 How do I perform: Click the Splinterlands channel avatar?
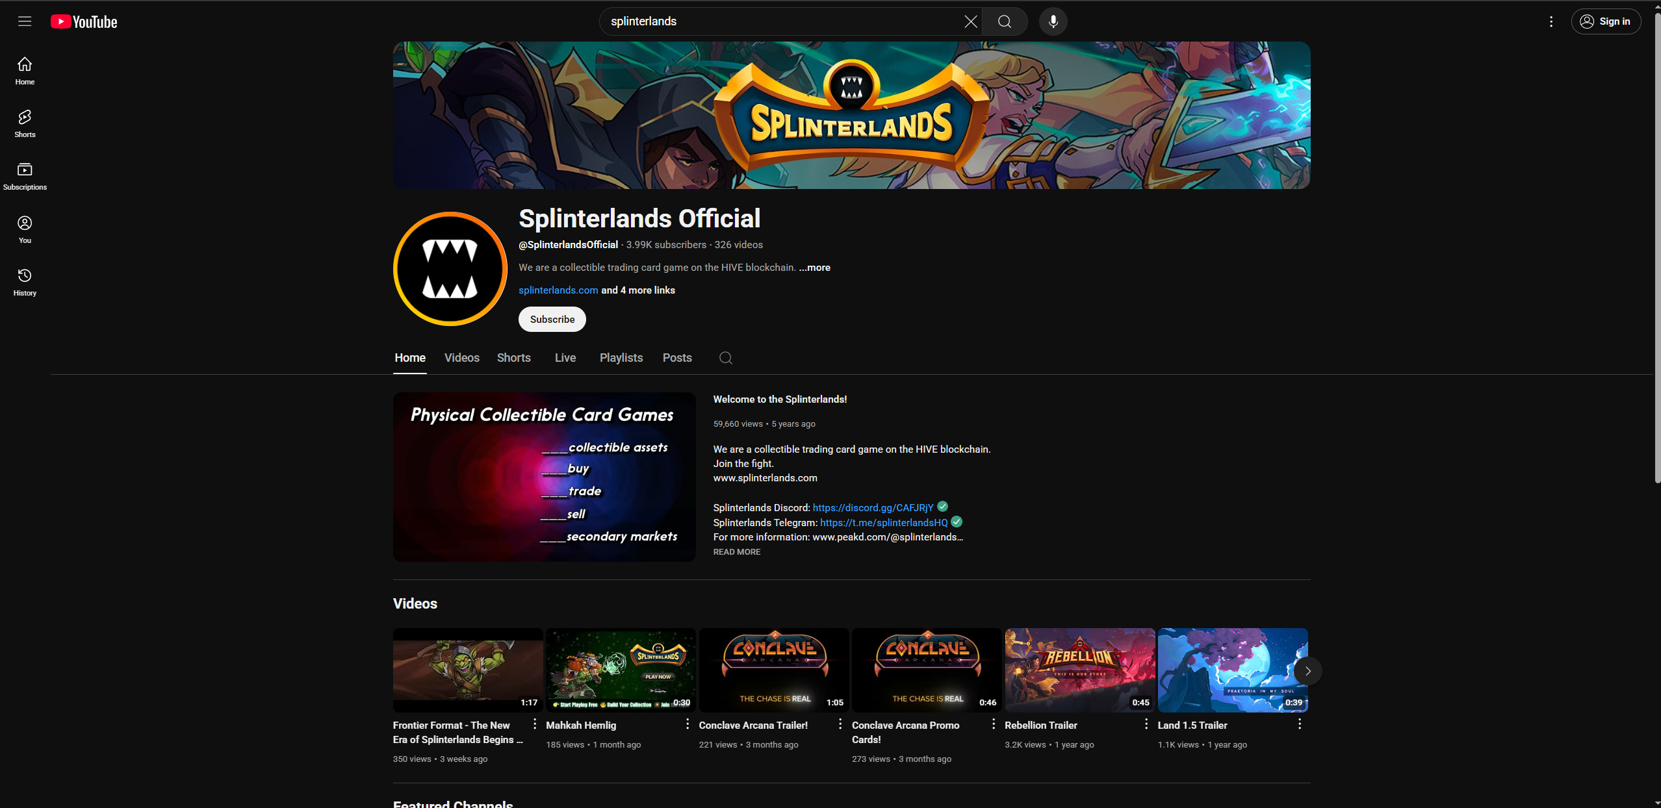(450, 268)
